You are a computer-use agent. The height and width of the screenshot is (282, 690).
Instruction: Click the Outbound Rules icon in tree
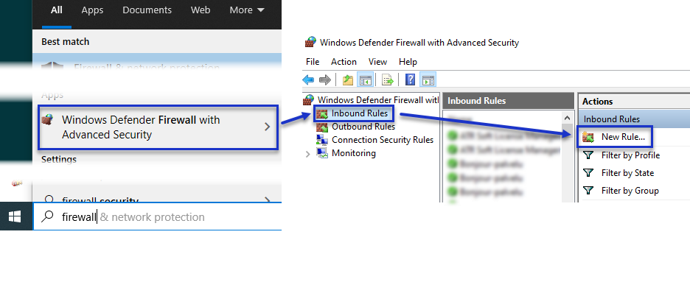(322, 127)
